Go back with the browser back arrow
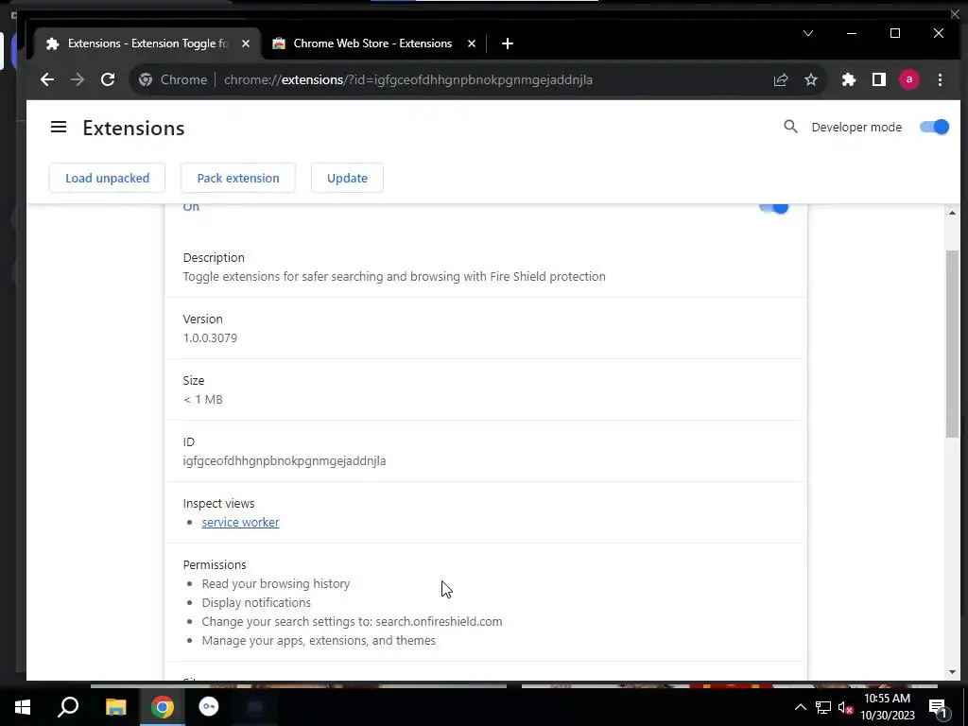This screenshot has width=968, height=726. point(47,79)
